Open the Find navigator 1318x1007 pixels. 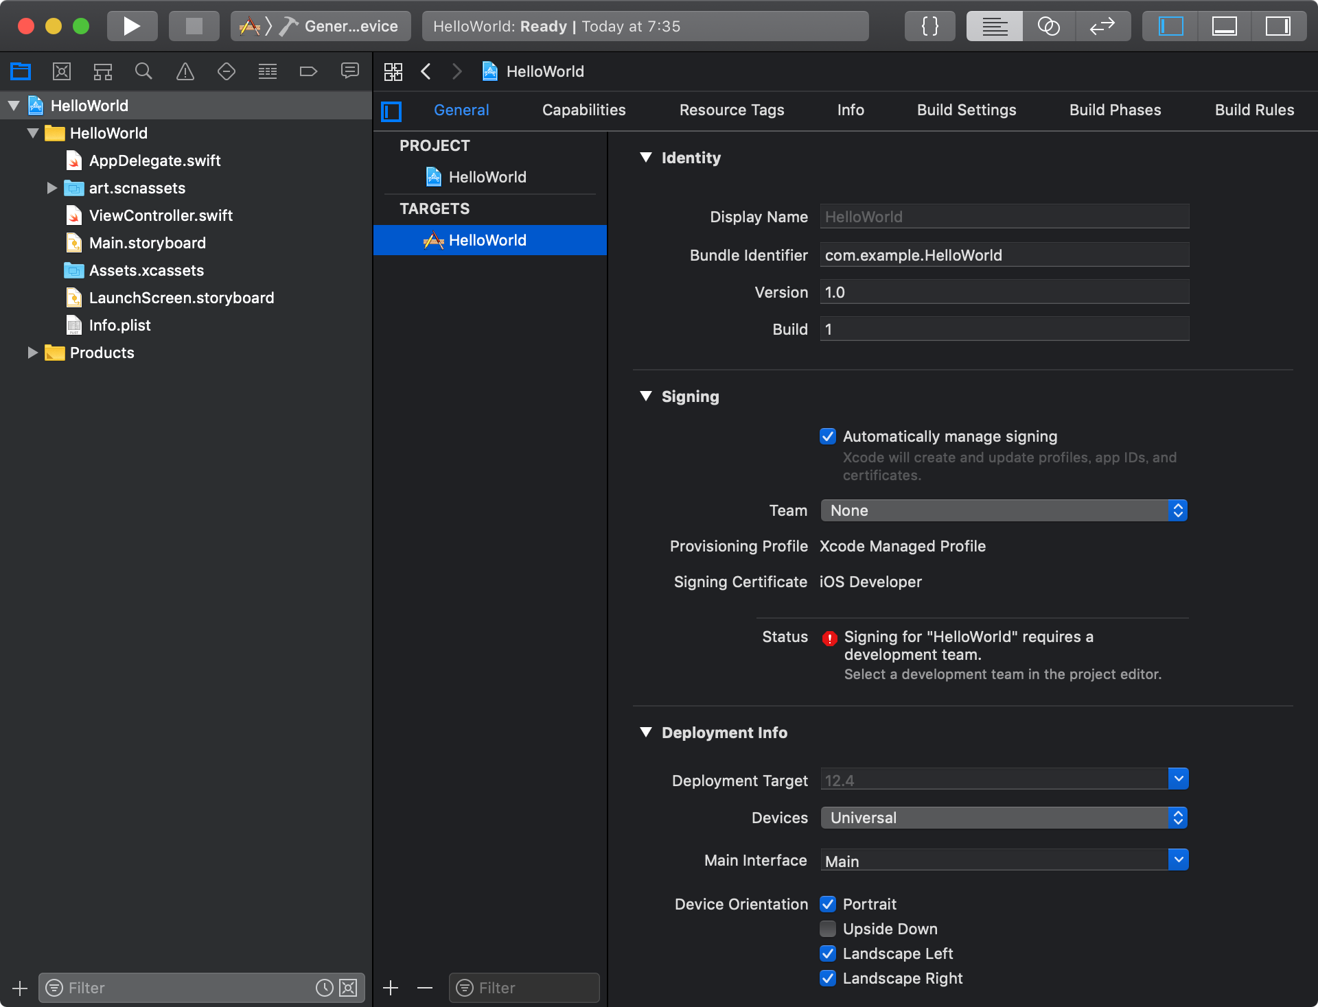(x=143, y=71)
